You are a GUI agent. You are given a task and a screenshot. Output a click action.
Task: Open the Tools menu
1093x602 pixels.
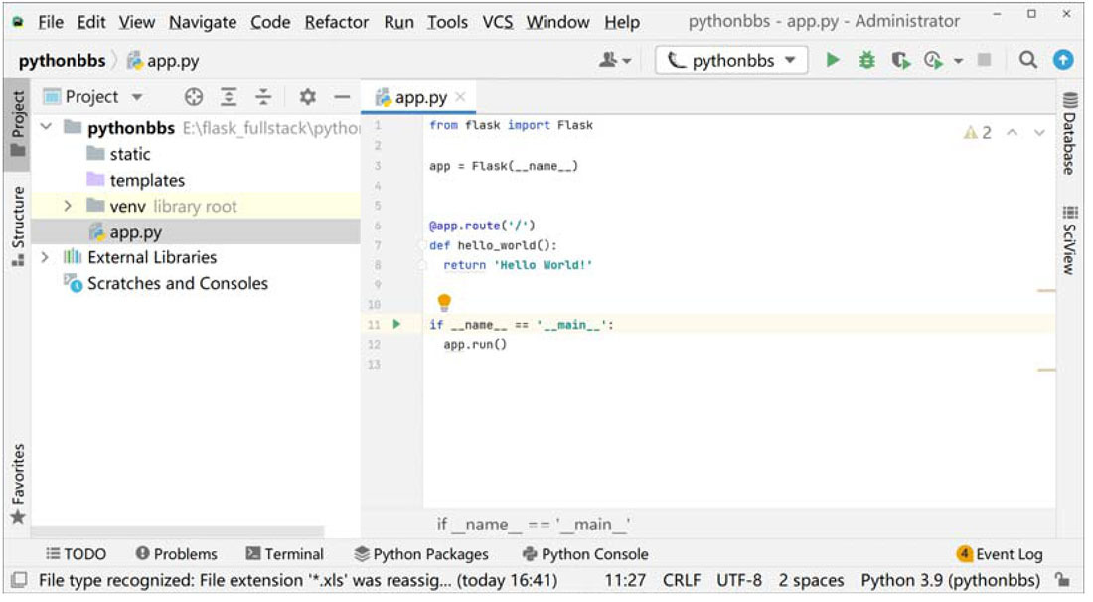(x=447, y=22)
